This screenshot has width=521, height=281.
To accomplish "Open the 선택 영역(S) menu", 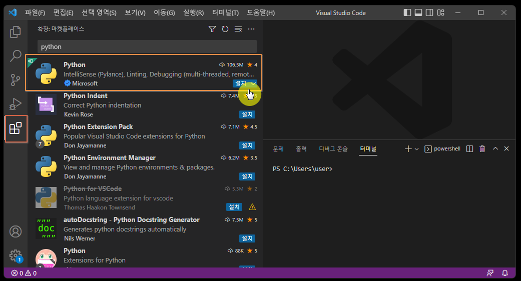I will (99, 13).
